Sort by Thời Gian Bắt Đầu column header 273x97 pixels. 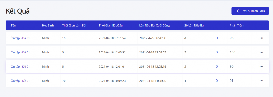[x=111, y=26]
